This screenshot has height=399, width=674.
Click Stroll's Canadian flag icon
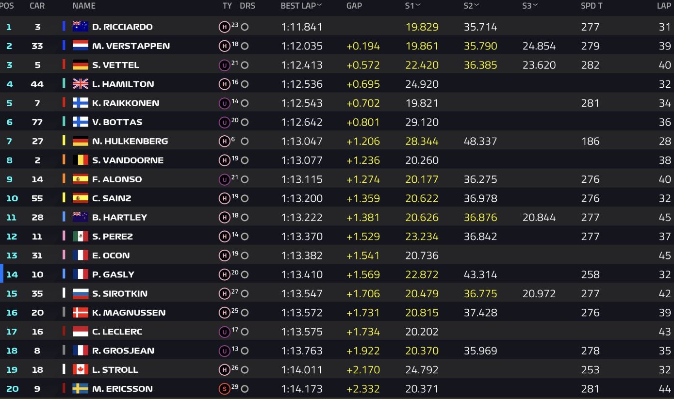click(80, 369)
